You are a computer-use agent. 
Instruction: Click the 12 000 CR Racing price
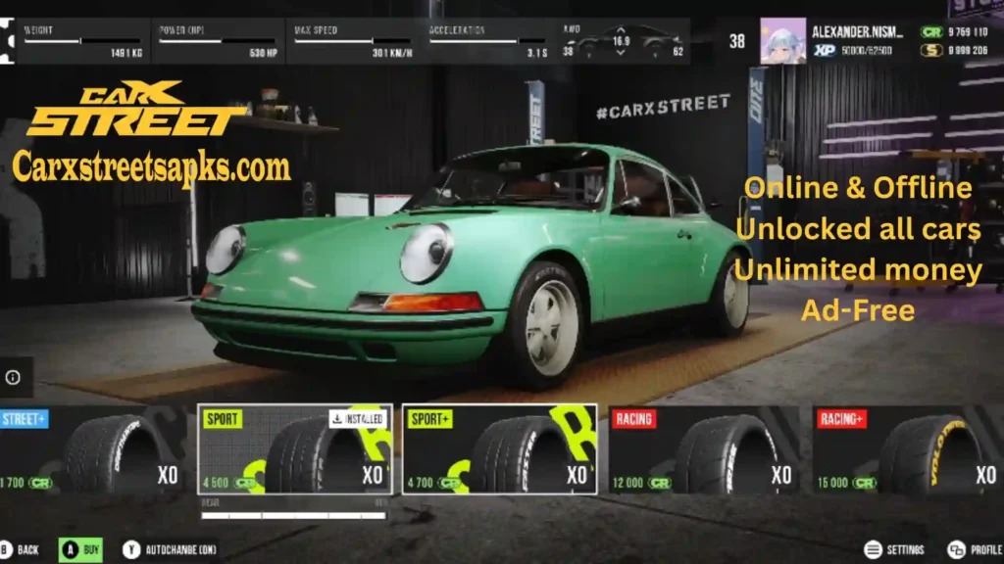(641, 483)
